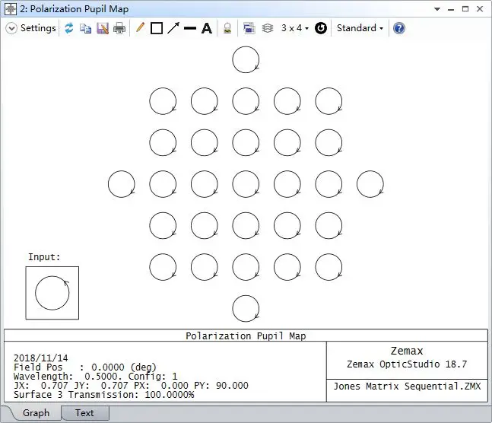
Task: Minimize the Polarization Pupil Map window
Action: [x=451, y=9]
